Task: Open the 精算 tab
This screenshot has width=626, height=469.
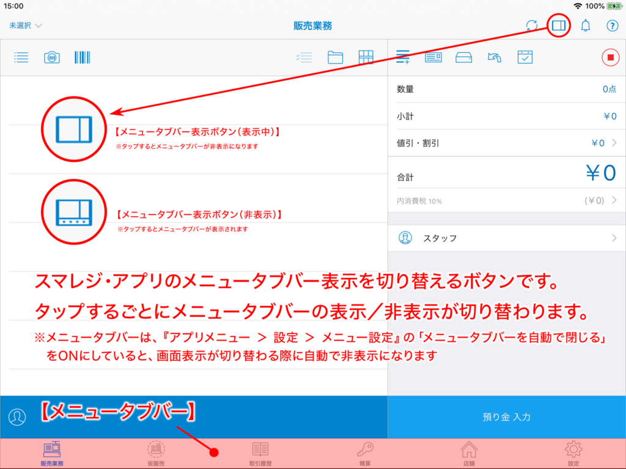Action: coord(365,454)
